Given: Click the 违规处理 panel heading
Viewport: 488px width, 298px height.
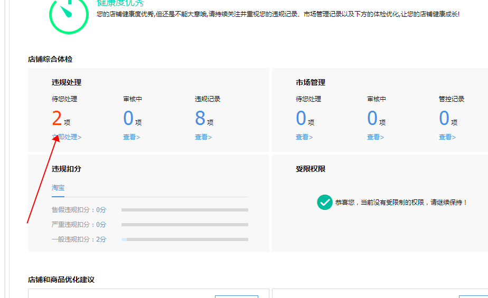Looking at the screenshot, I should (67, 82).
